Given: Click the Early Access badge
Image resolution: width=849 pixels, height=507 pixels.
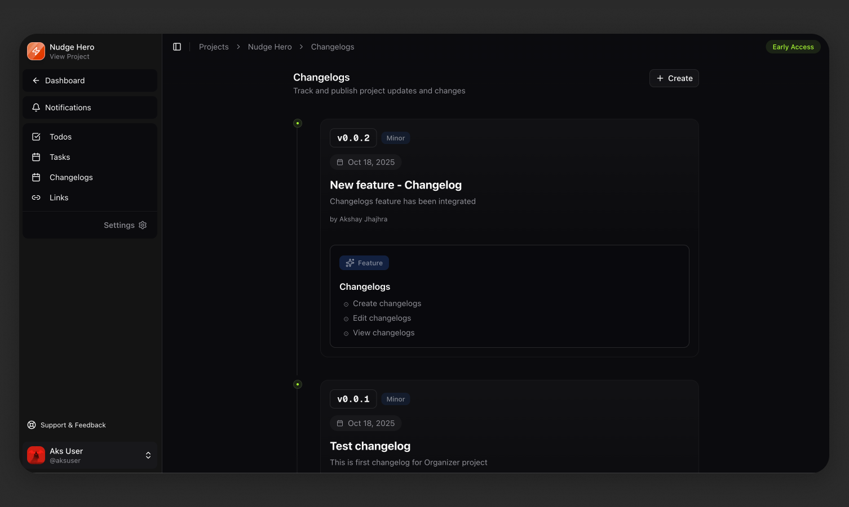Looking at the screenshot, I should [x=793, y=47].
